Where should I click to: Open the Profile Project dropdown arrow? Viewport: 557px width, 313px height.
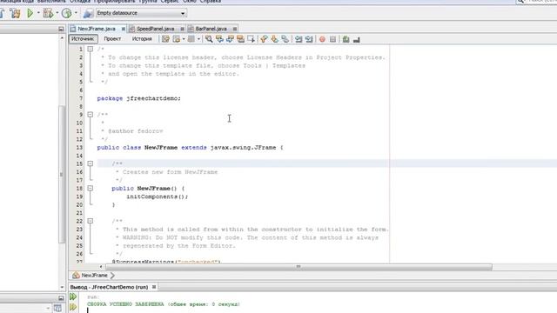click(76, 13)
